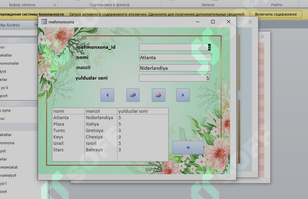Open 'vmamlakat' item in navigation pane
This screenshot has width=308, height=199.
pyautogui.click(x=9, y=167)
